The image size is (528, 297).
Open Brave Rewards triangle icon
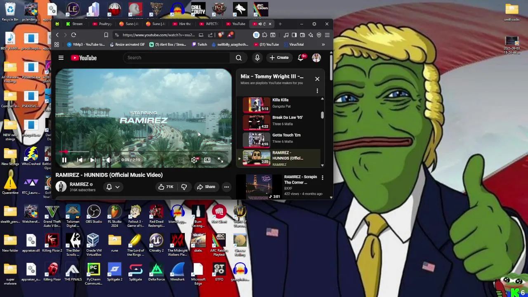[x=230, y=35]
